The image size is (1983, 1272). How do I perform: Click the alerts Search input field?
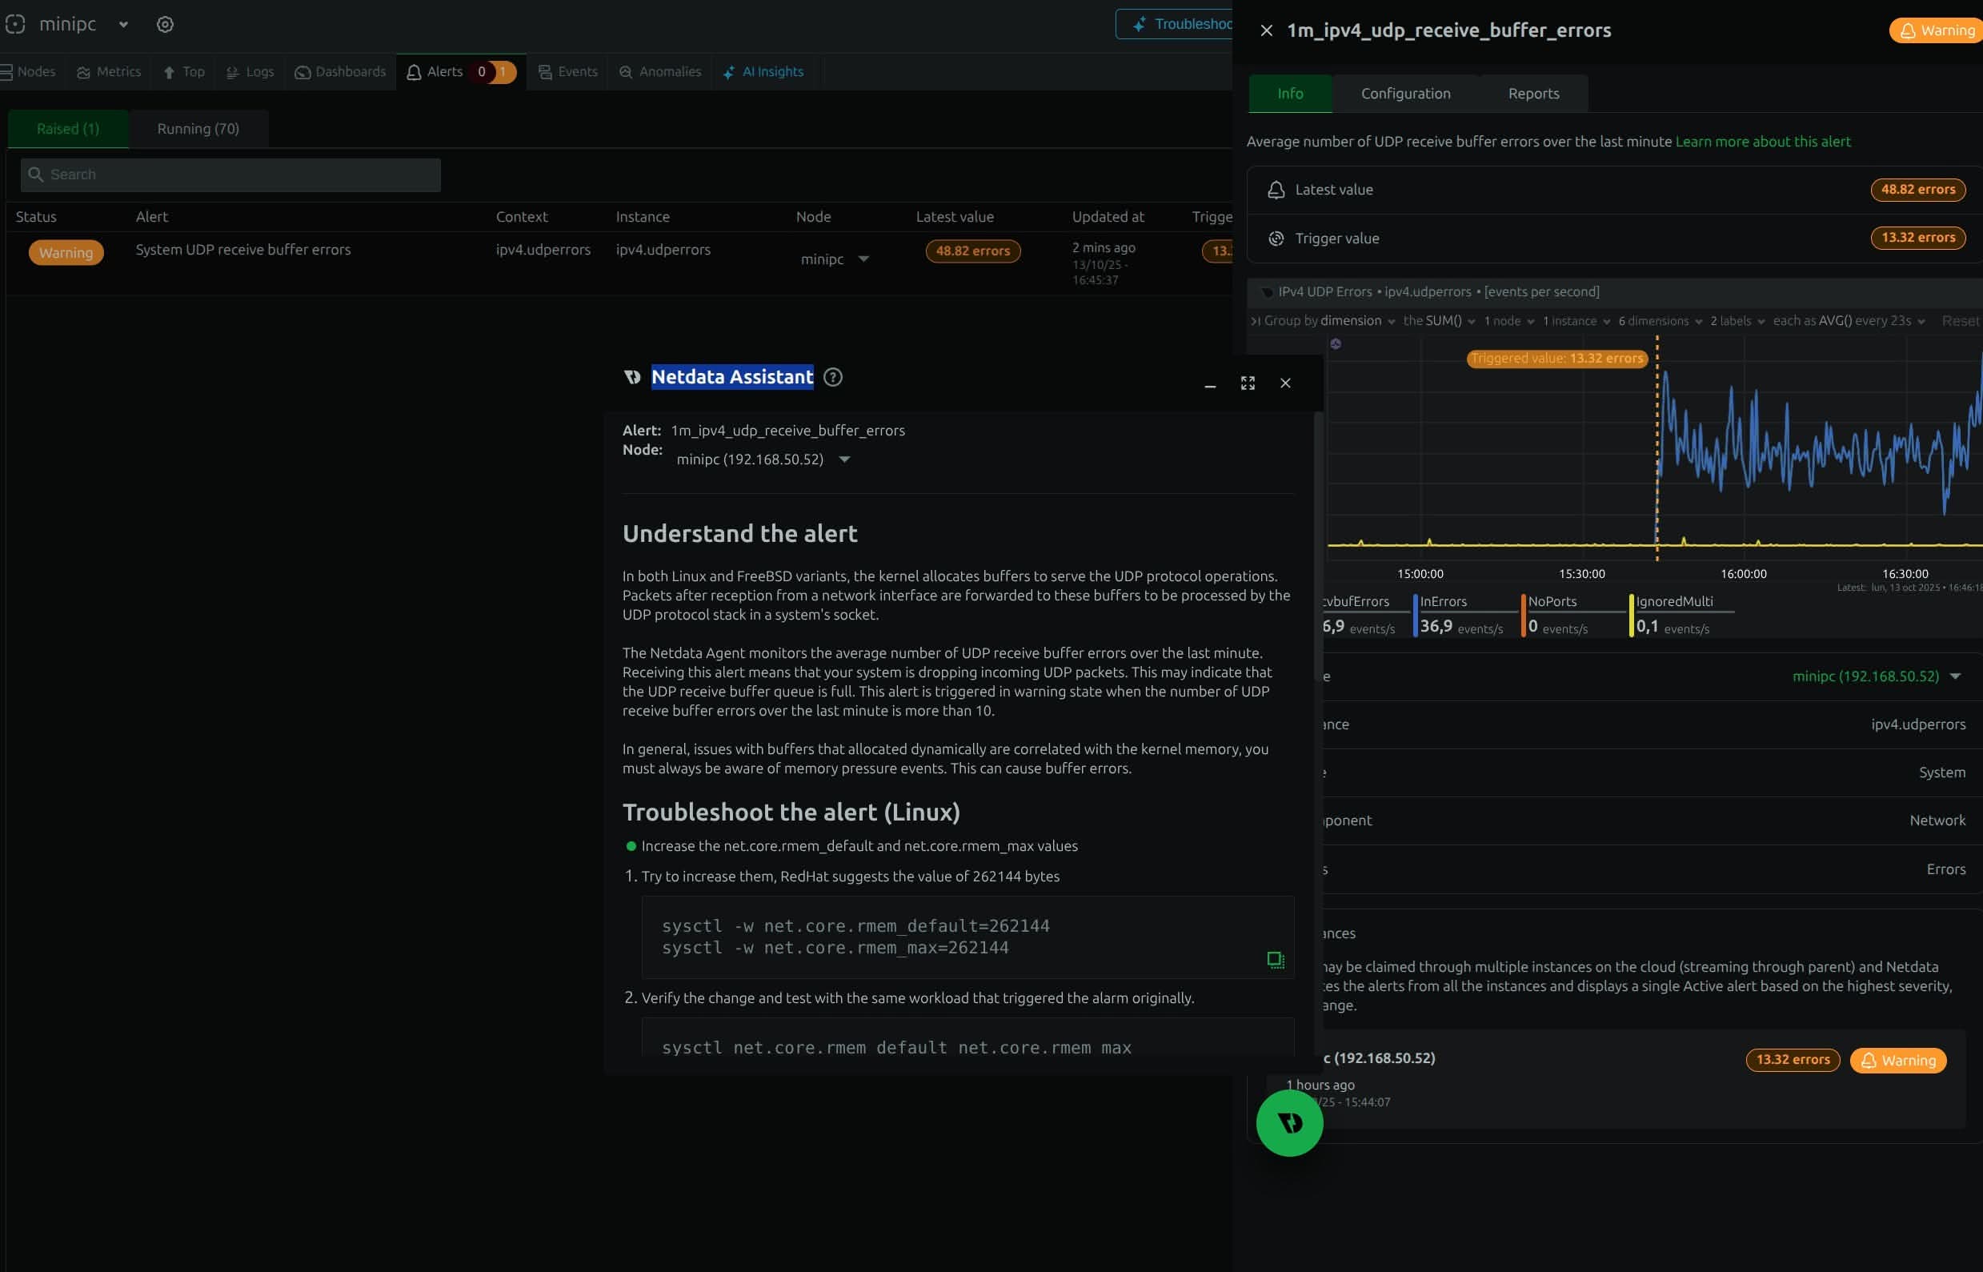pyautogui.click(x=231, y=175)
